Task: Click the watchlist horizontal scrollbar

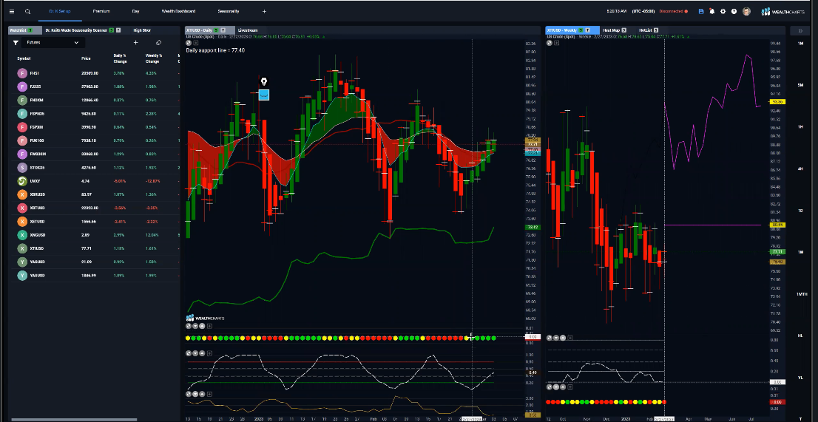Action: click(x=73, y=419)
